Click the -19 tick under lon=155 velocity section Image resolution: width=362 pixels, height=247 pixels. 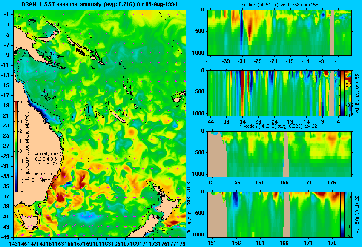[289, 122]
